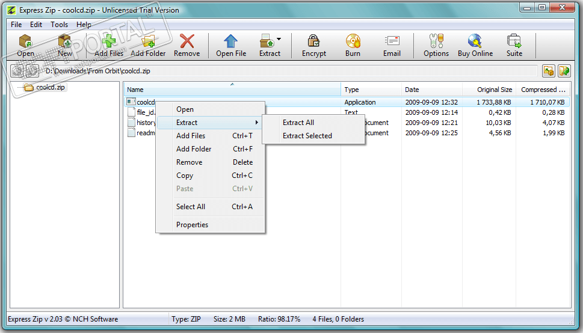Click the readme document icon
583x333 pixels.
coord(131,133)
